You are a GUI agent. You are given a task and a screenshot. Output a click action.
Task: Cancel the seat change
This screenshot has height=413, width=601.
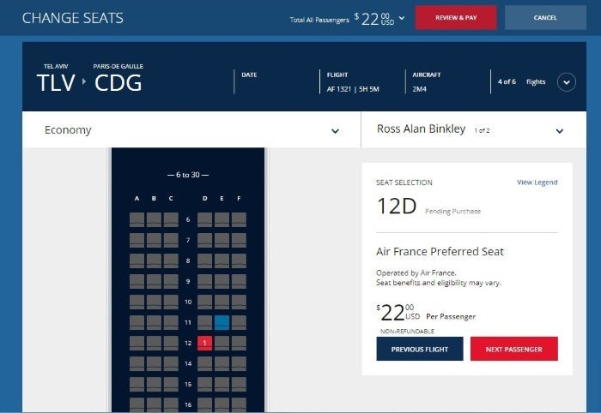(x=545, y=18)
